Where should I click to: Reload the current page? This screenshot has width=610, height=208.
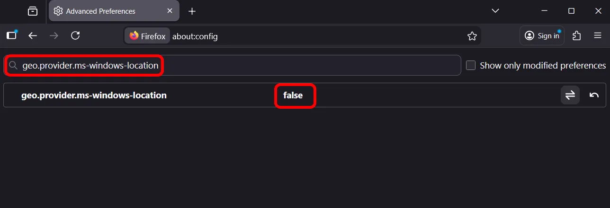(x=75, y=35)
